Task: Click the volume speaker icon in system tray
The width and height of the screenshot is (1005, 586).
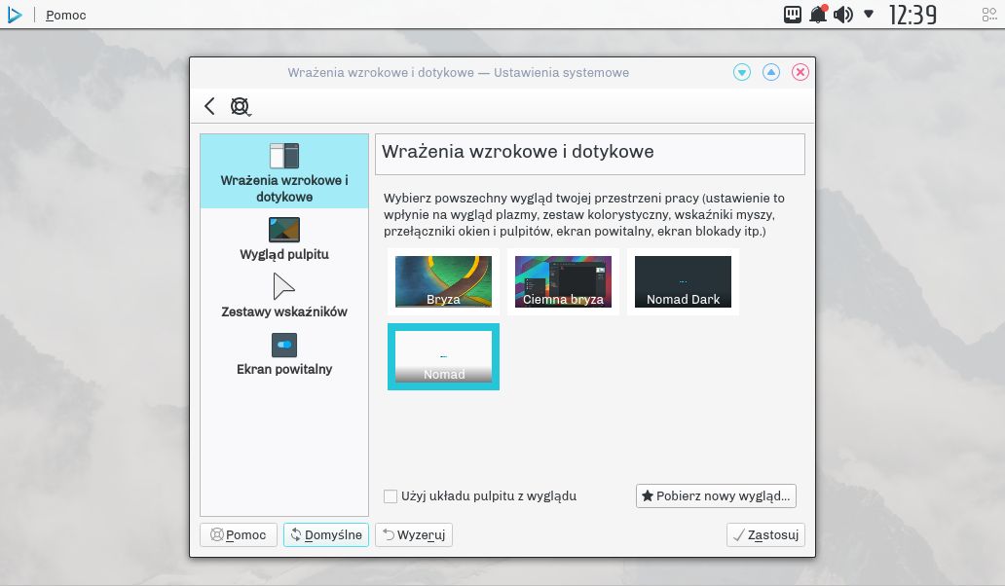Action: (x=842, y=14)
